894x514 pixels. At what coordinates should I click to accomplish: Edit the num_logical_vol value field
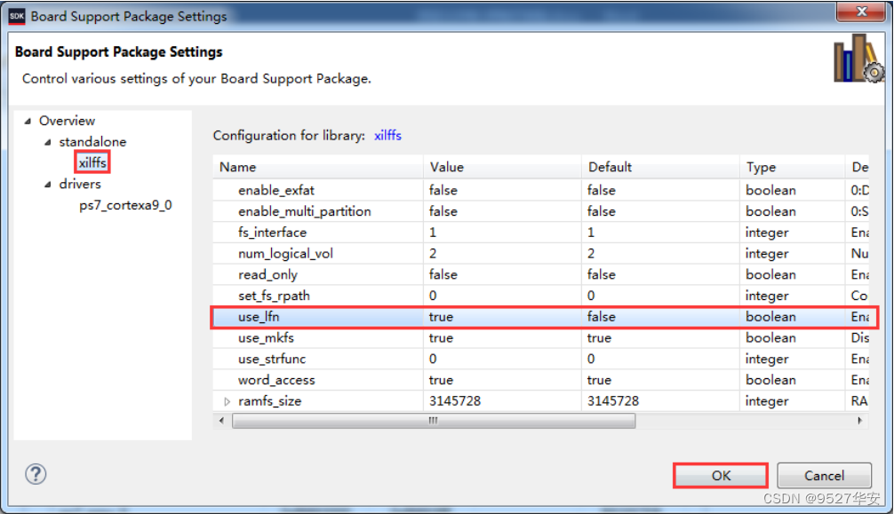coord(502,254)
